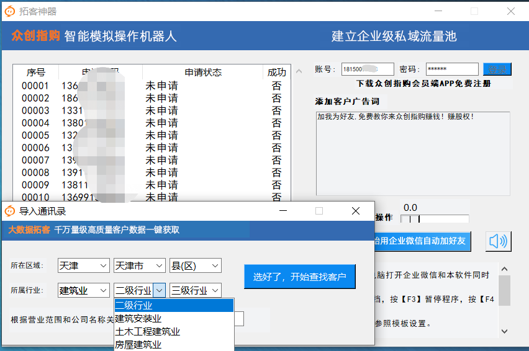The width and height of the screenshot is (529, 351).
Task: Select row 00005 in the contact list
Action: (x=152, y=135)
